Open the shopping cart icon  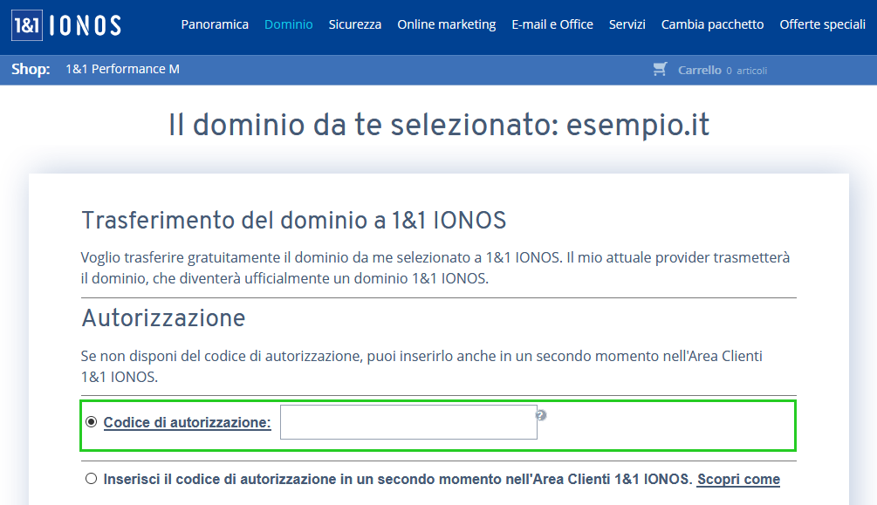[660, 70]
